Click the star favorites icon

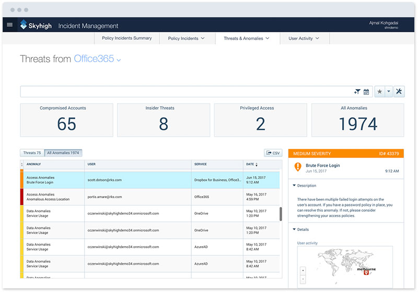click(380, 92)
